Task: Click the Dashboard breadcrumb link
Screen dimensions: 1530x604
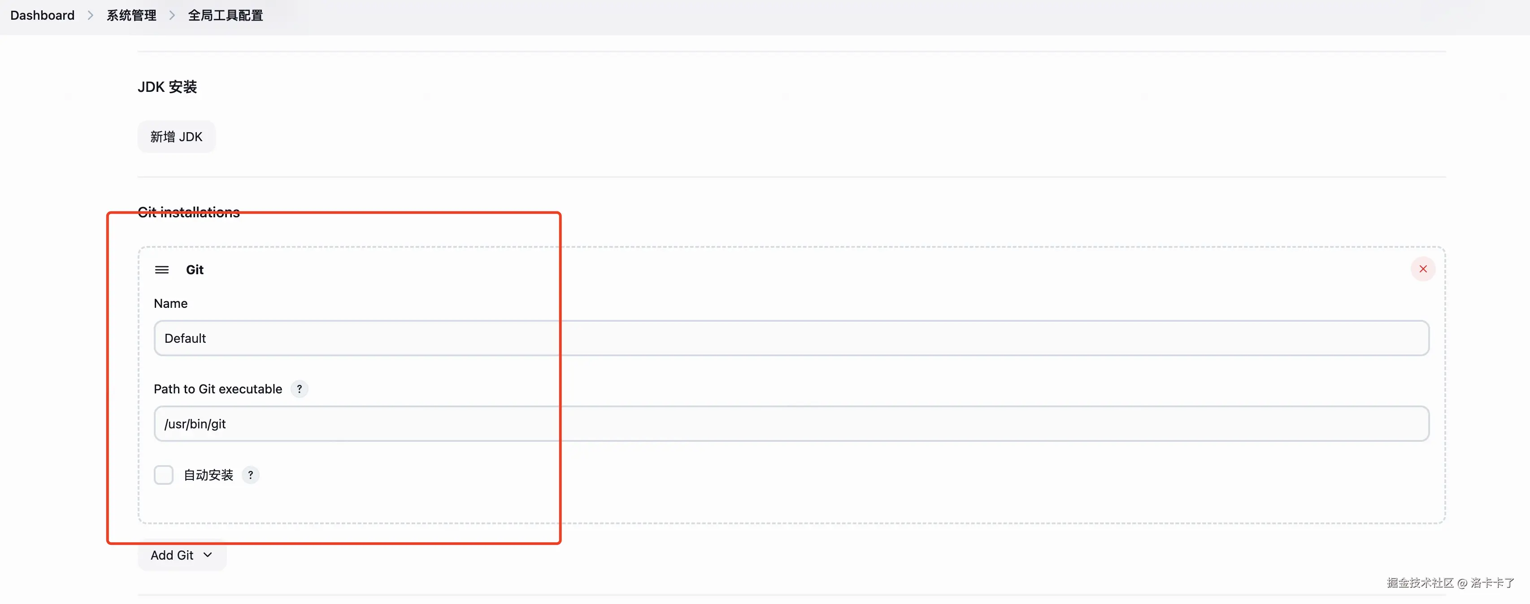Action: (42, 15)
